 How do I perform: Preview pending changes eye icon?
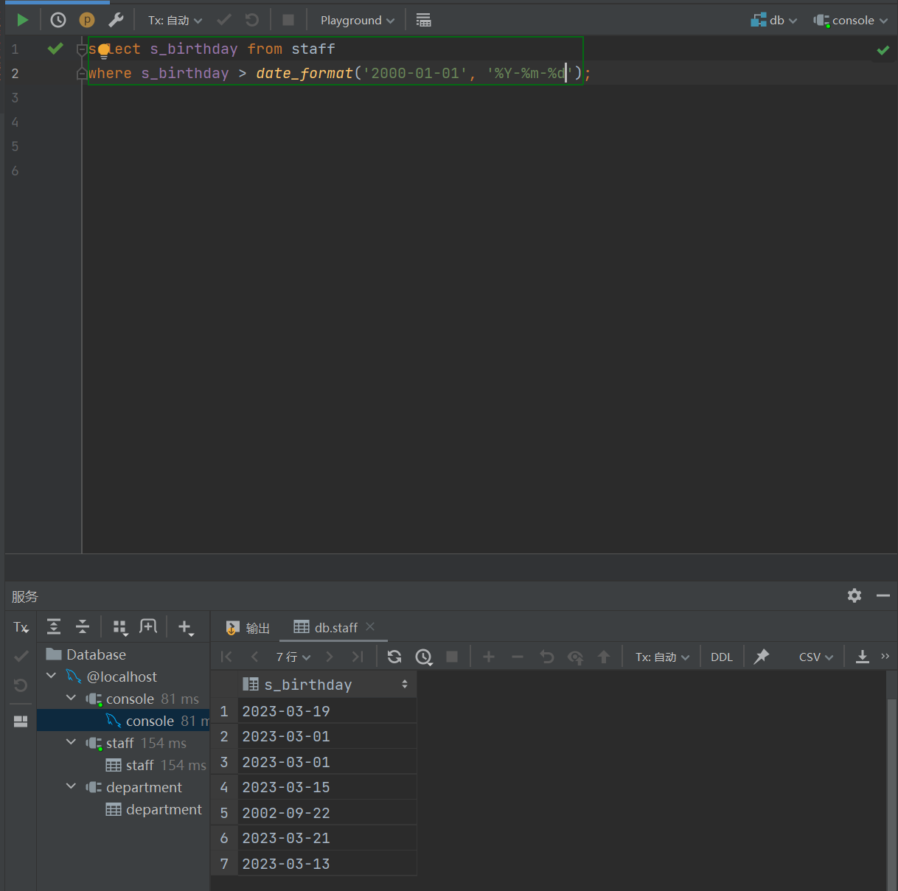pos(575,657)
